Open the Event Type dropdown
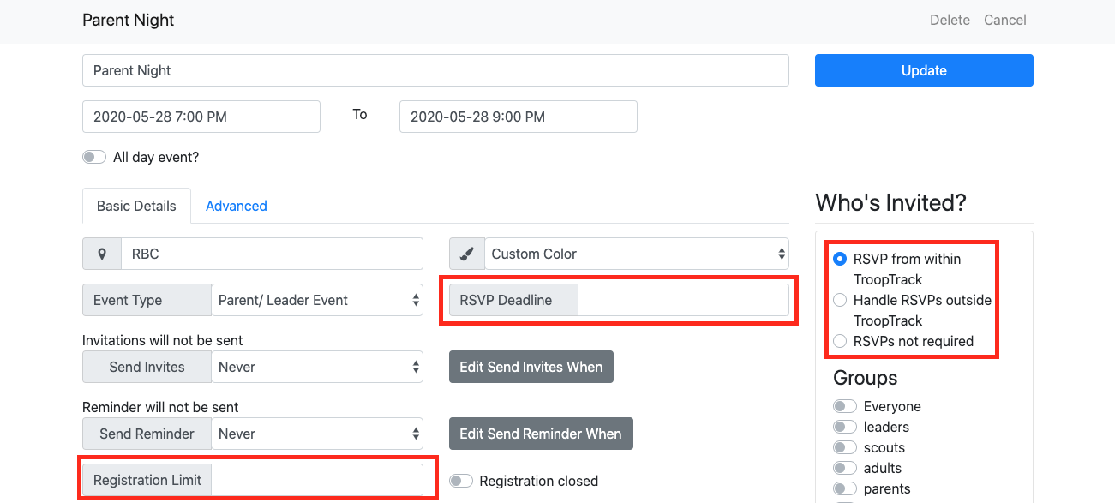This screenshot has height=503, width=1115. point(317,300)
